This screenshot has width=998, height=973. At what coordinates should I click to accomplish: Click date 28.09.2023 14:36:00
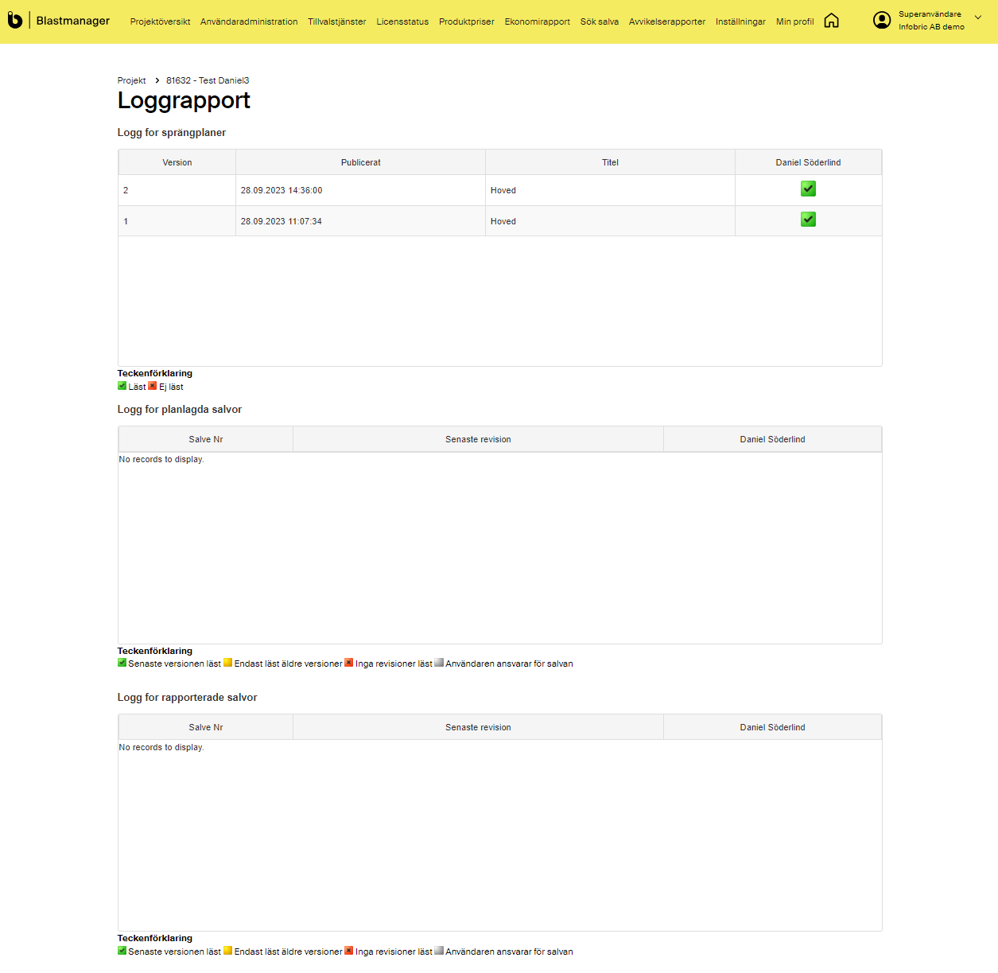pos(282,190)
